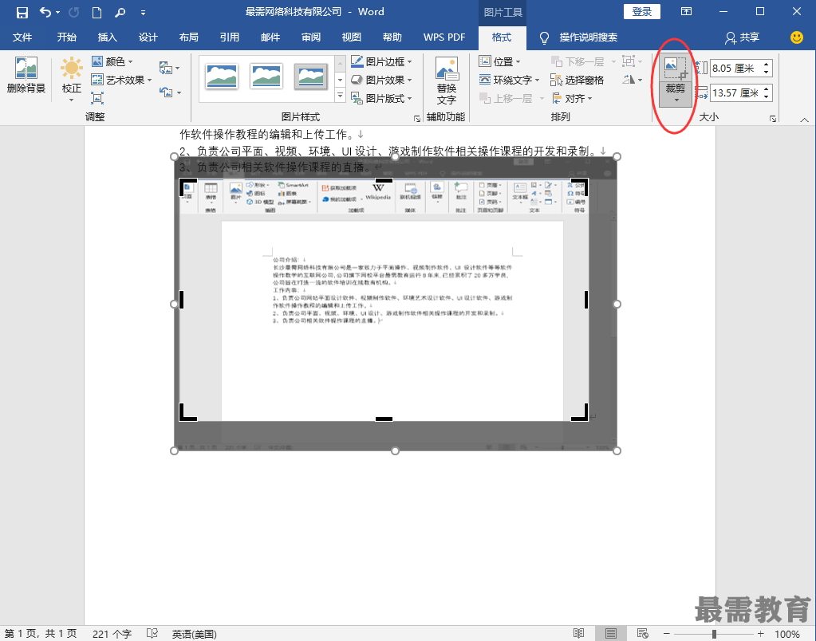Open 大小 group dialog launcher icon

773,119
